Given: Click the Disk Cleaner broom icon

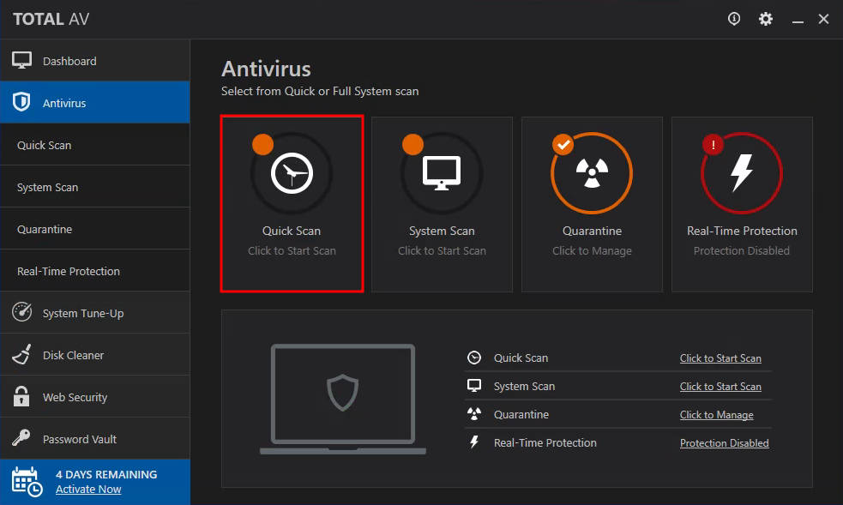Looking at the screenshot, I should [22, 355].
